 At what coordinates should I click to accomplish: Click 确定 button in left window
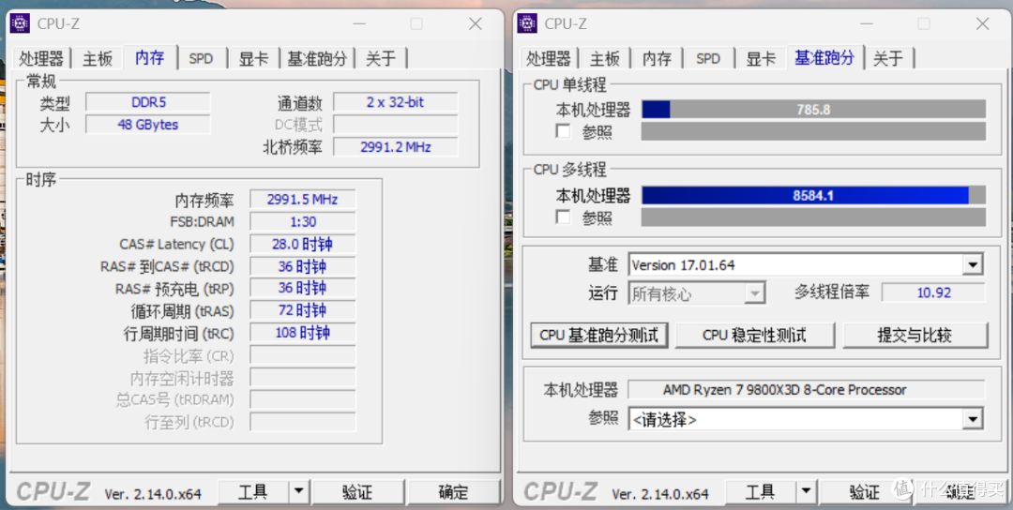click(x=454, y=492)
